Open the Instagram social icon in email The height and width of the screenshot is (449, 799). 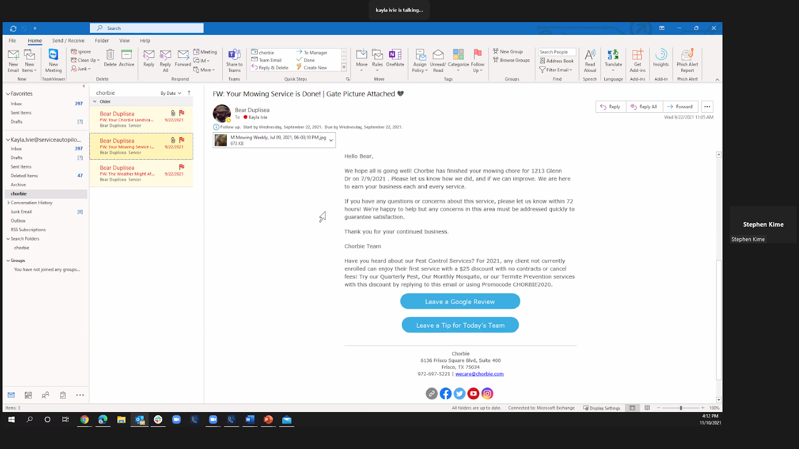[x=487, y=394]
